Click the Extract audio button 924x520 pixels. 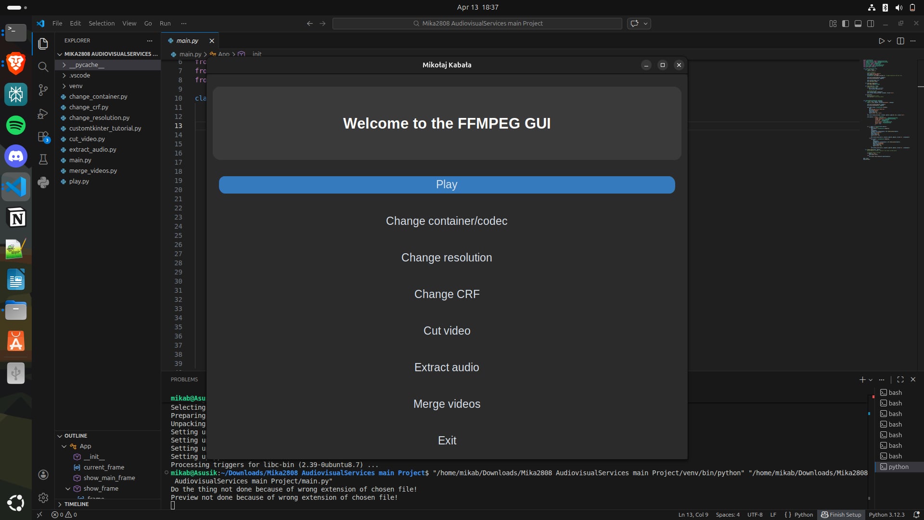coord(447,367)
